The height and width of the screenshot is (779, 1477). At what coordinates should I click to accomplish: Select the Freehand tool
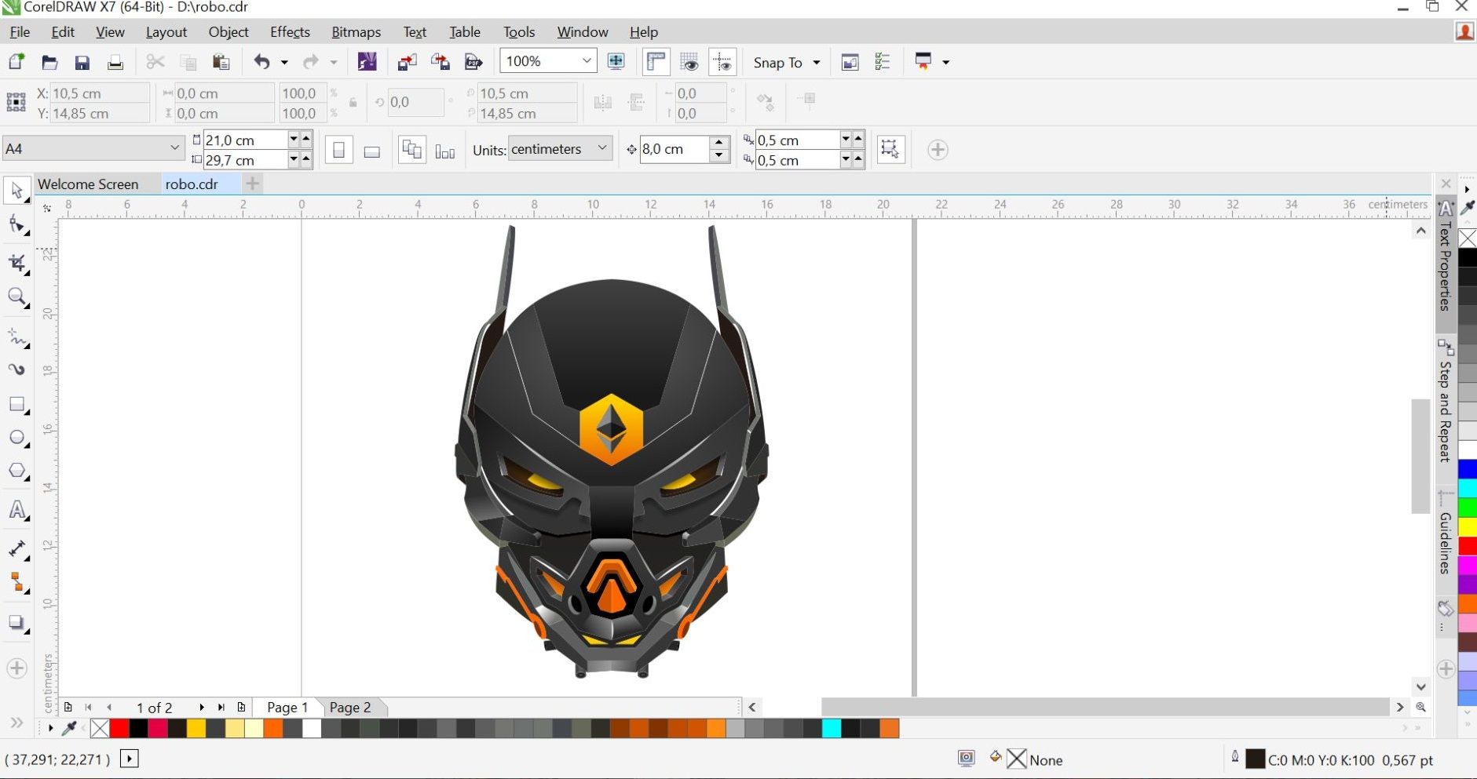pos(17,337)
